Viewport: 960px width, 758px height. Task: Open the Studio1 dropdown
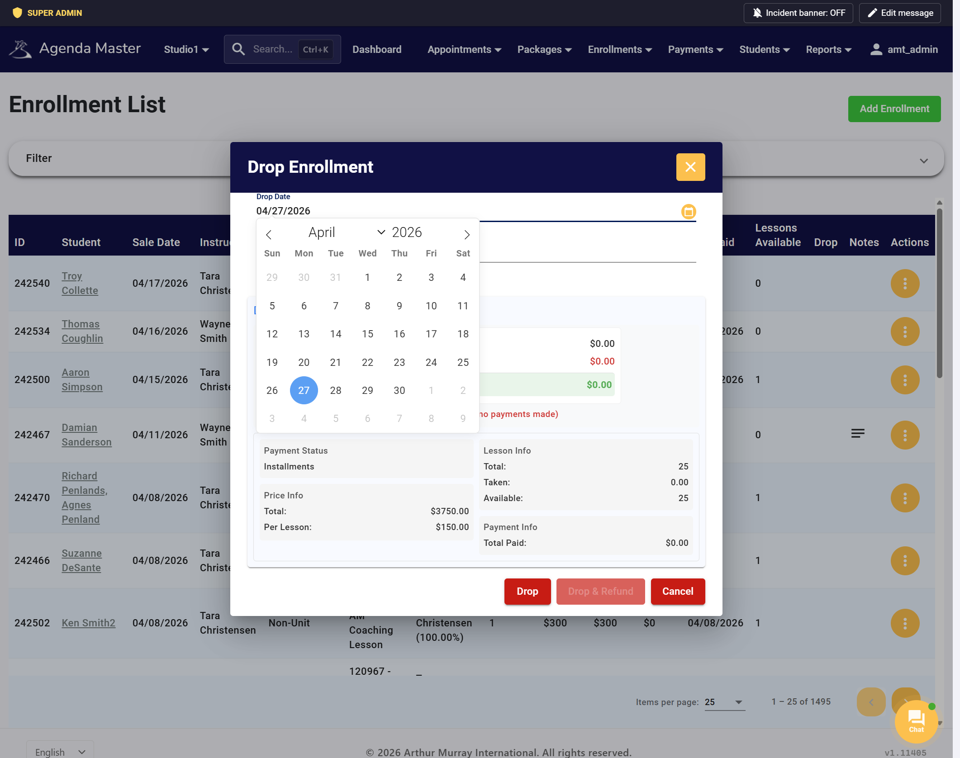[186, 49]
